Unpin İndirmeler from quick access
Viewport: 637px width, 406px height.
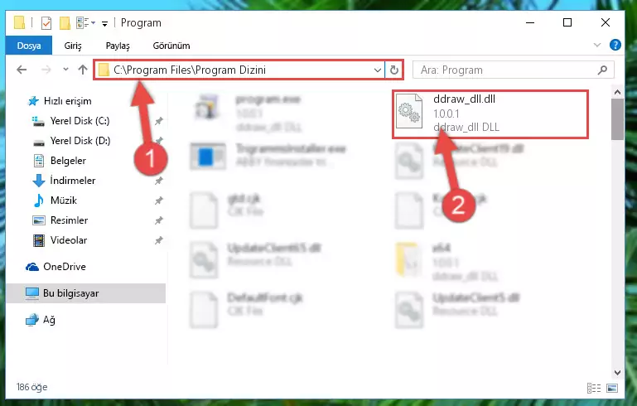coord(158,181)
